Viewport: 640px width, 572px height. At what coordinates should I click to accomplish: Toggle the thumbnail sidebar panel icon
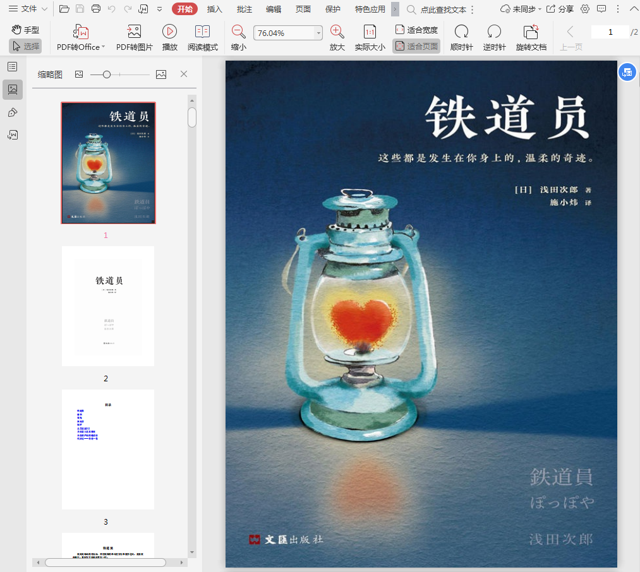click(13, 90)
